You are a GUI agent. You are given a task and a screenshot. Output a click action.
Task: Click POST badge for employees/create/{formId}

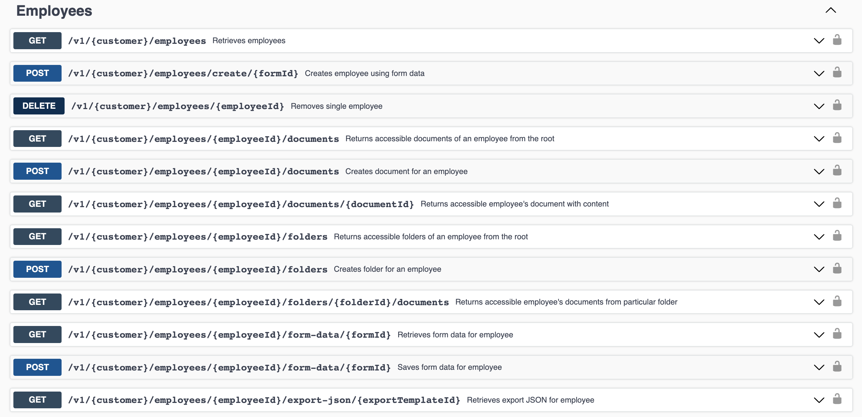pyautogui.click(x=37, y=73)
